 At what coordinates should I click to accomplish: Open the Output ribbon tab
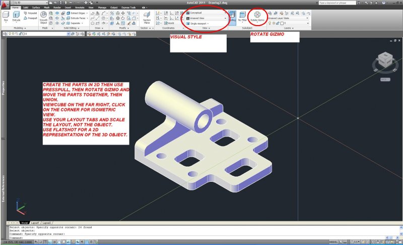click(x=114, y=8)
